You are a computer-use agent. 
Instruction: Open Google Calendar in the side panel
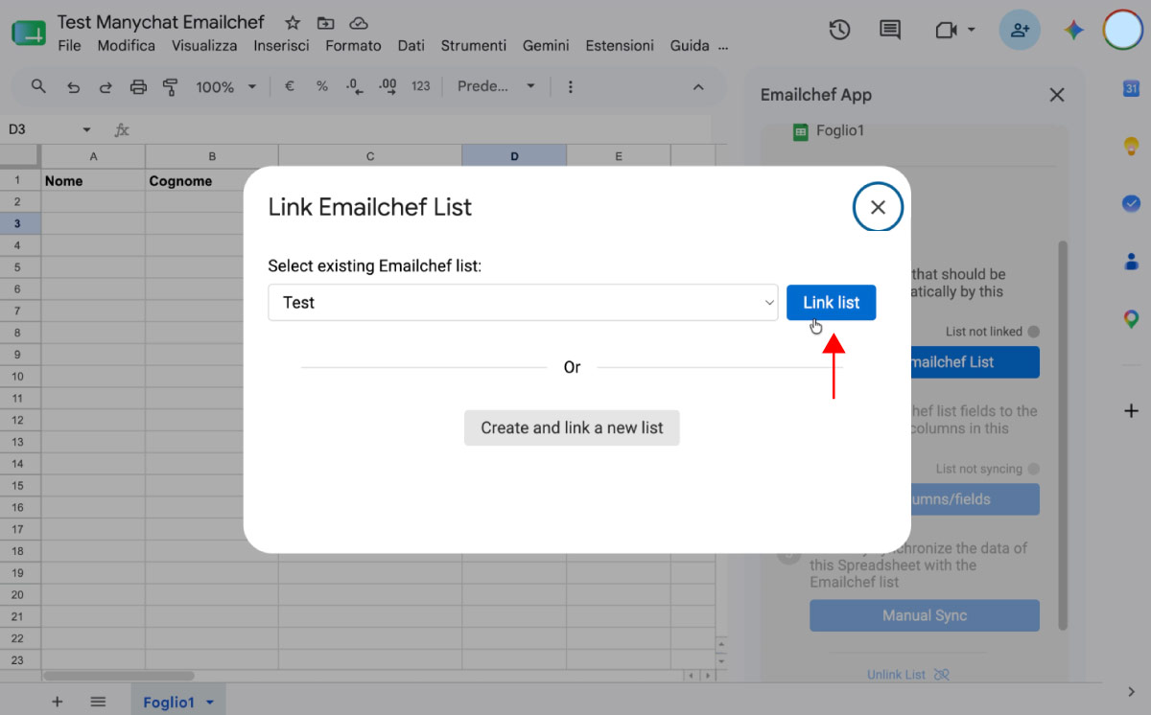1131,88
